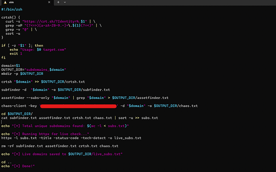Click 'chaos-client -key' command text
Viewport: 276px width, 172px height.
coord(19,106)
